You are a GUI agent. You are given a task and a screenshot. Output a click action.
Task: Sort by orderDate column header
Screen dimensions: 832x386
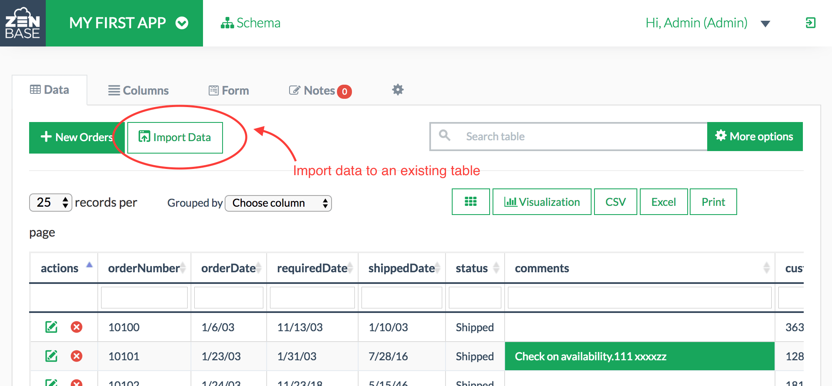pos(229,268)
